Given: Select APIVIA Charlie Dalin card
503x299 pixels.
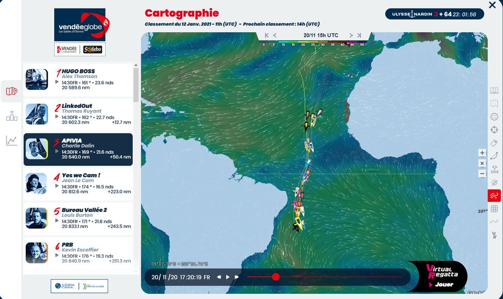Looking at the screenshot, I should tap(78, 149).
